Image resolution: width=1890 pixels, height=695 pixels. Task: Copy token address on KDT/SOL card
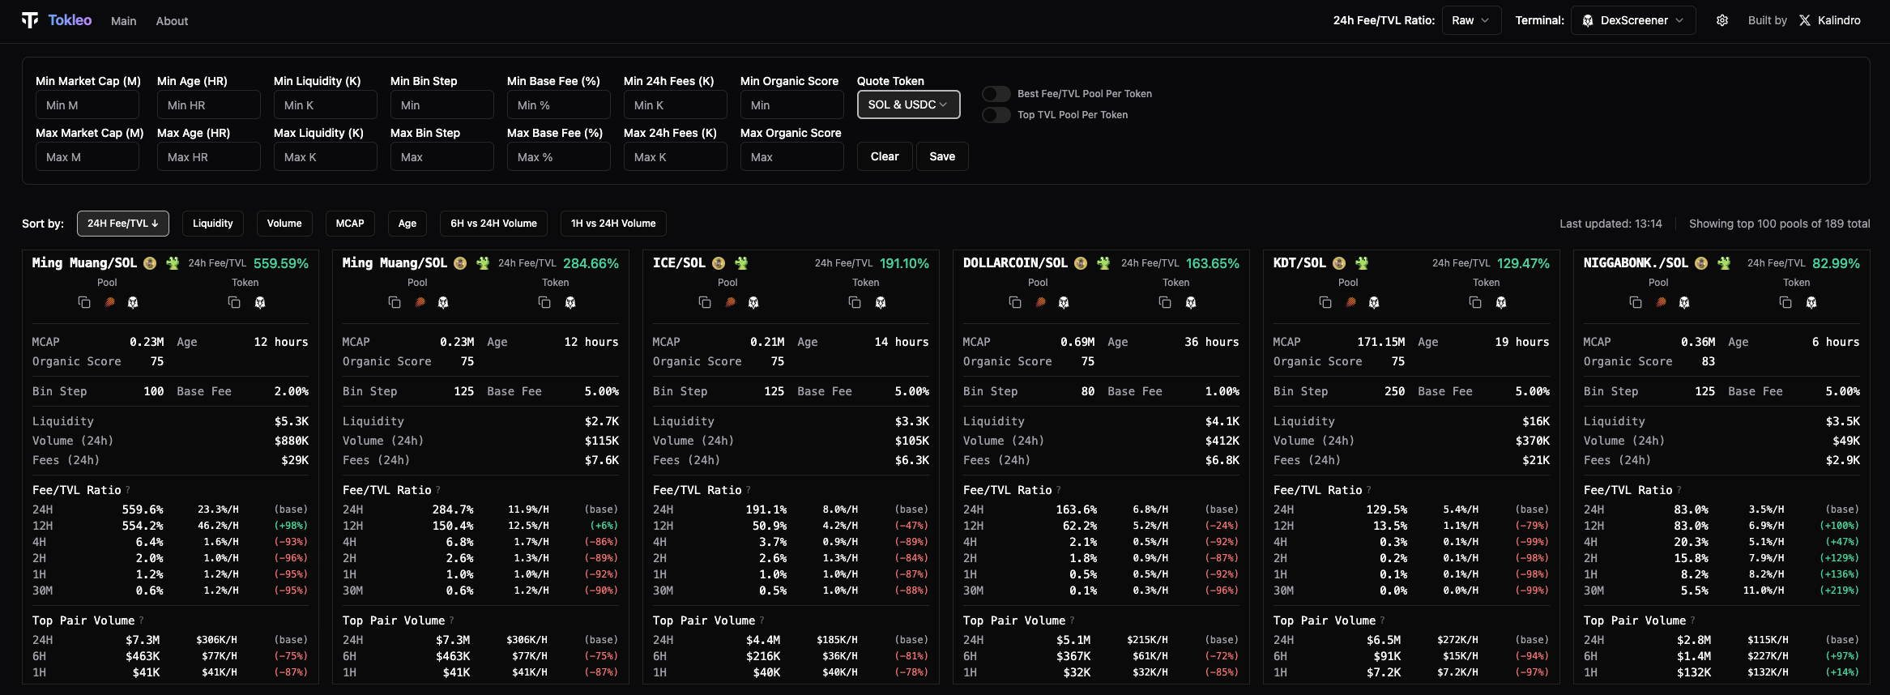(x=1475, y=302)
